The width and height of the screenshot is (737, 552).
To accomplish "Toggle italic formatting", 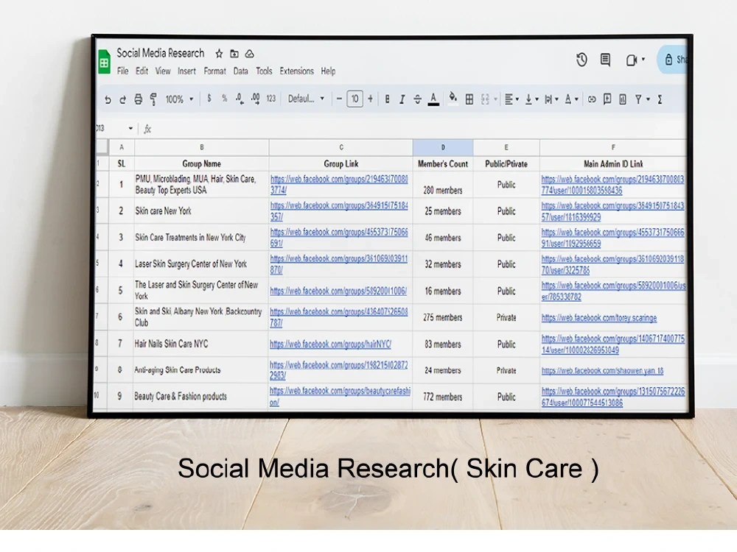I will pos(402,99).
